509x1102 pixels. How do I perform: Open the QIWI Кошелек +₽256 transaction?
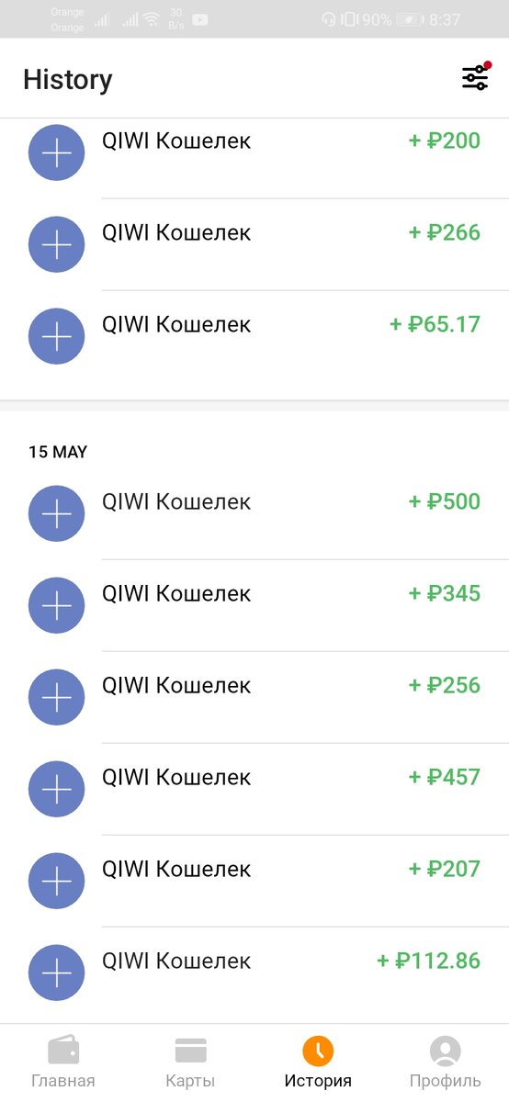(x=254, y=697)
